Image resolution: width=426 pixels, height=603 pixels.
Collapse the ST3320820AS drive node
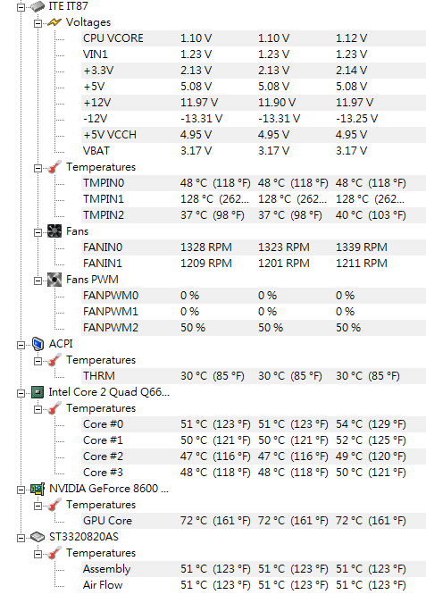tap(21, 538)
